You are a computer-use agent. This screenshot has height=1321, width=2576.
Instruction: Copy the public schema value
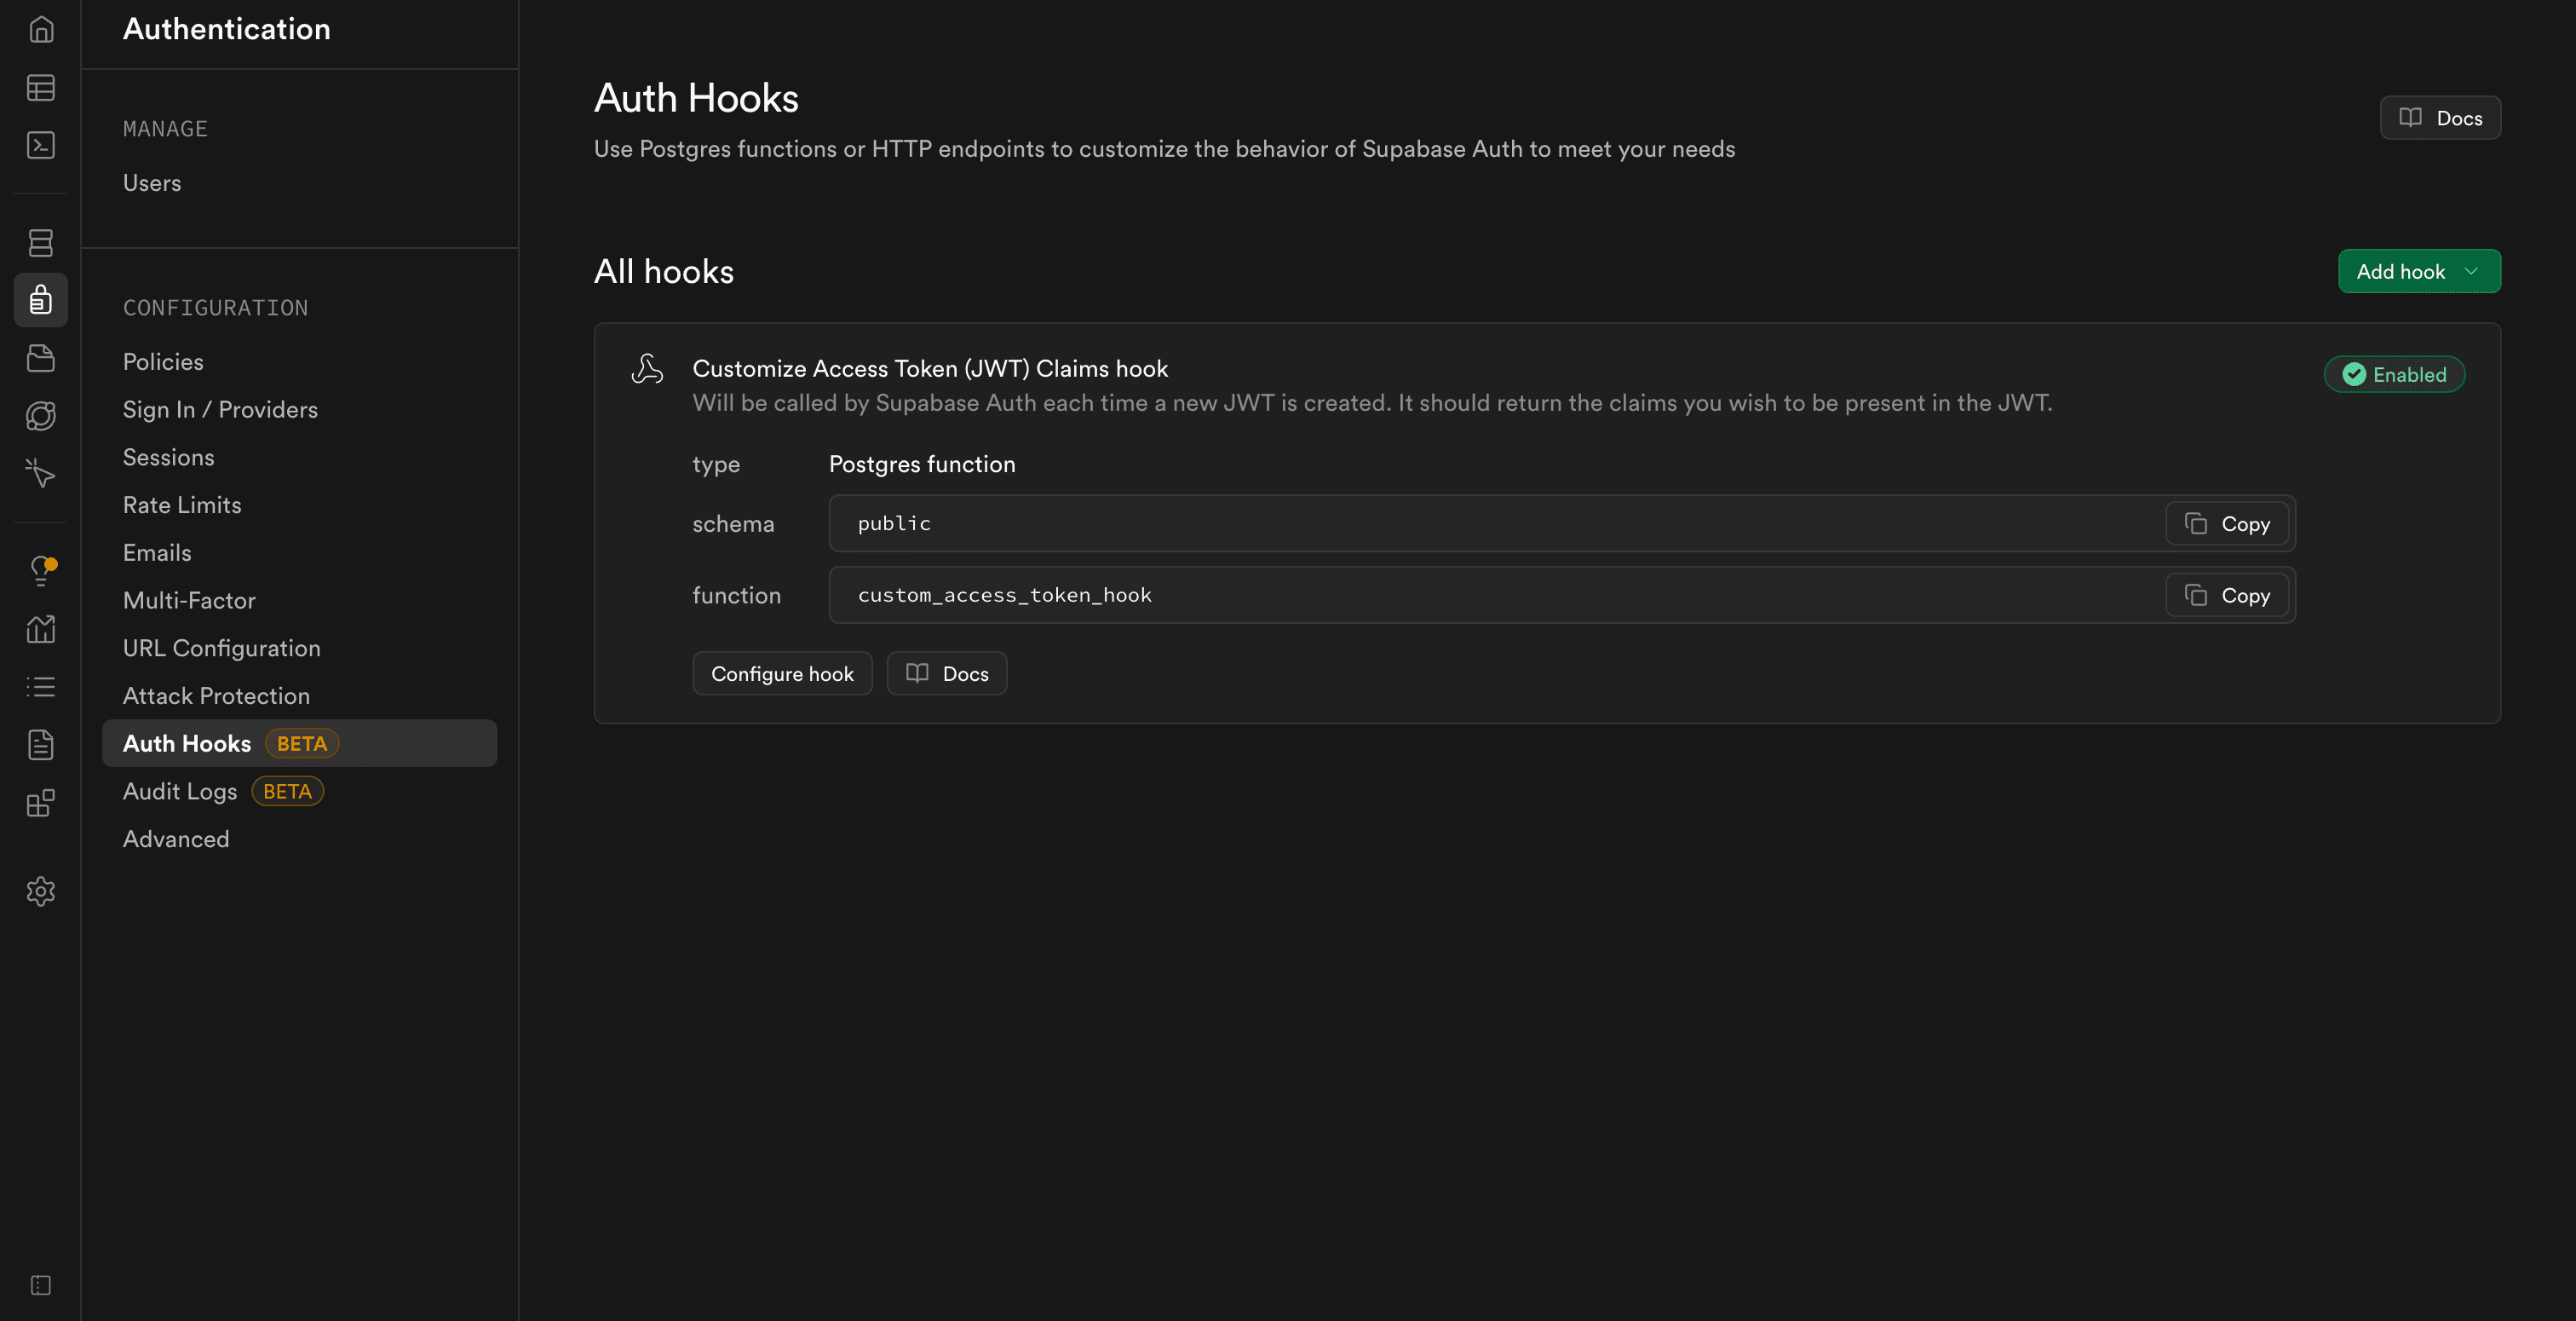tap(2226, 522)
